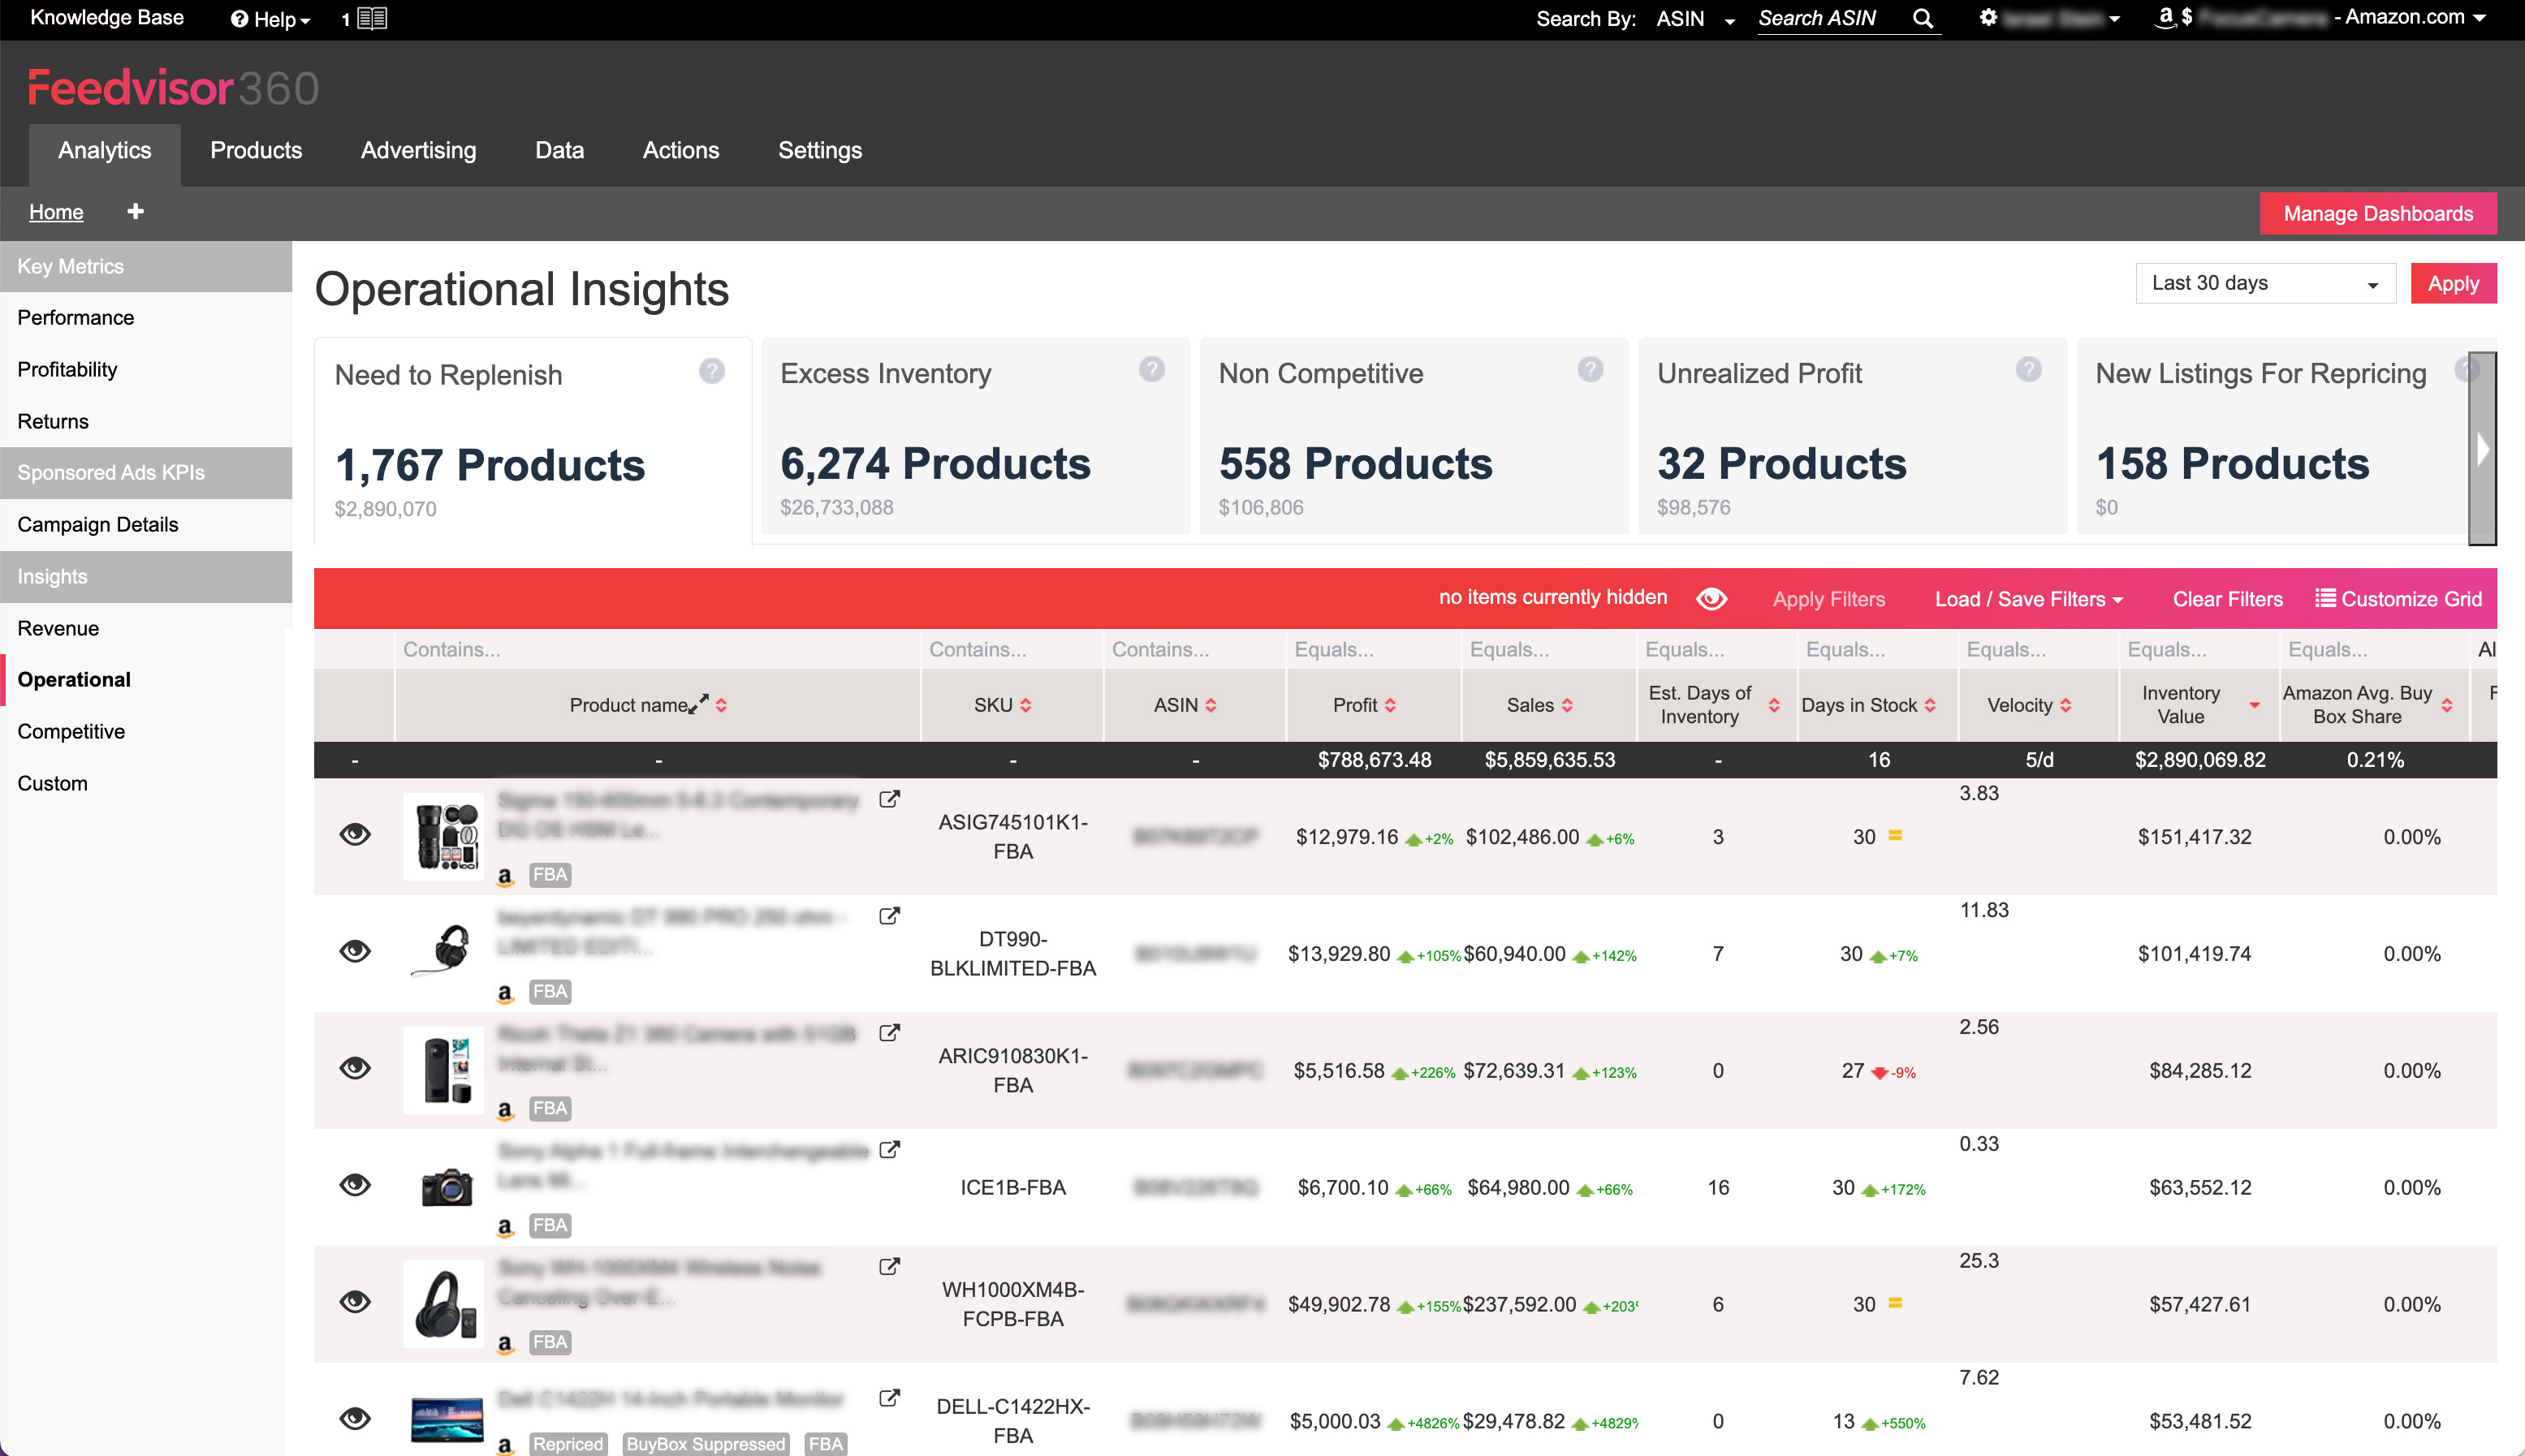Add a new dashboard with the plus icon
This screenshot has width=2525, height=1456.
click(134, 211)
